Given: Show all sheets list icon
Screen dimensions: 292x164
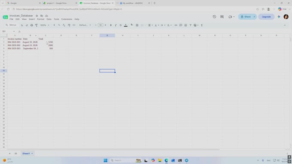Looking at the screenshot, I should 16,153.
